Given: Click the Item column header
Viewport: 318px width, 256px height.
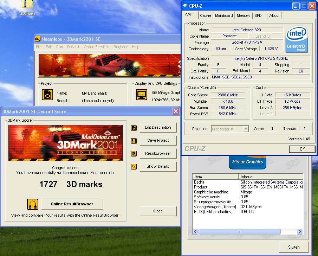Looking at the screenshot, I should [215, 177].
